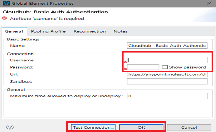Viewport: 216px width, 132px height.
Task: Click the "Password:" label
Action: (21, 67)
